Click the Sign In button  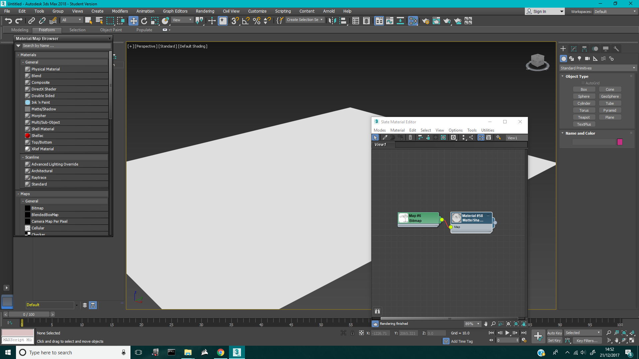(544, 11)
